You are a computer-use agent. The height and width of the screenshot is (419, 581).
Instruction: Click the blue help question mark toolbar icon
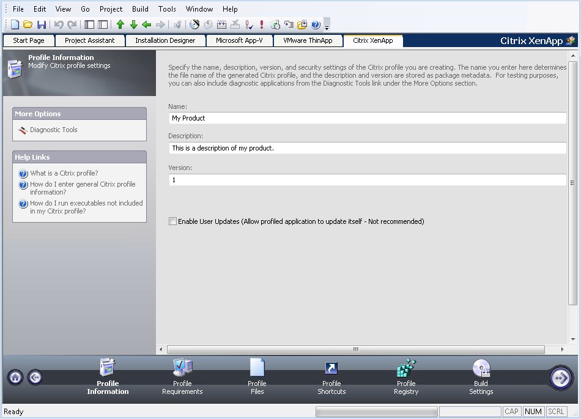click(x=316, y=25)
